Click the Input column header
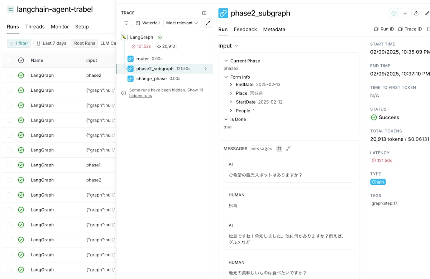 point(92,60)
